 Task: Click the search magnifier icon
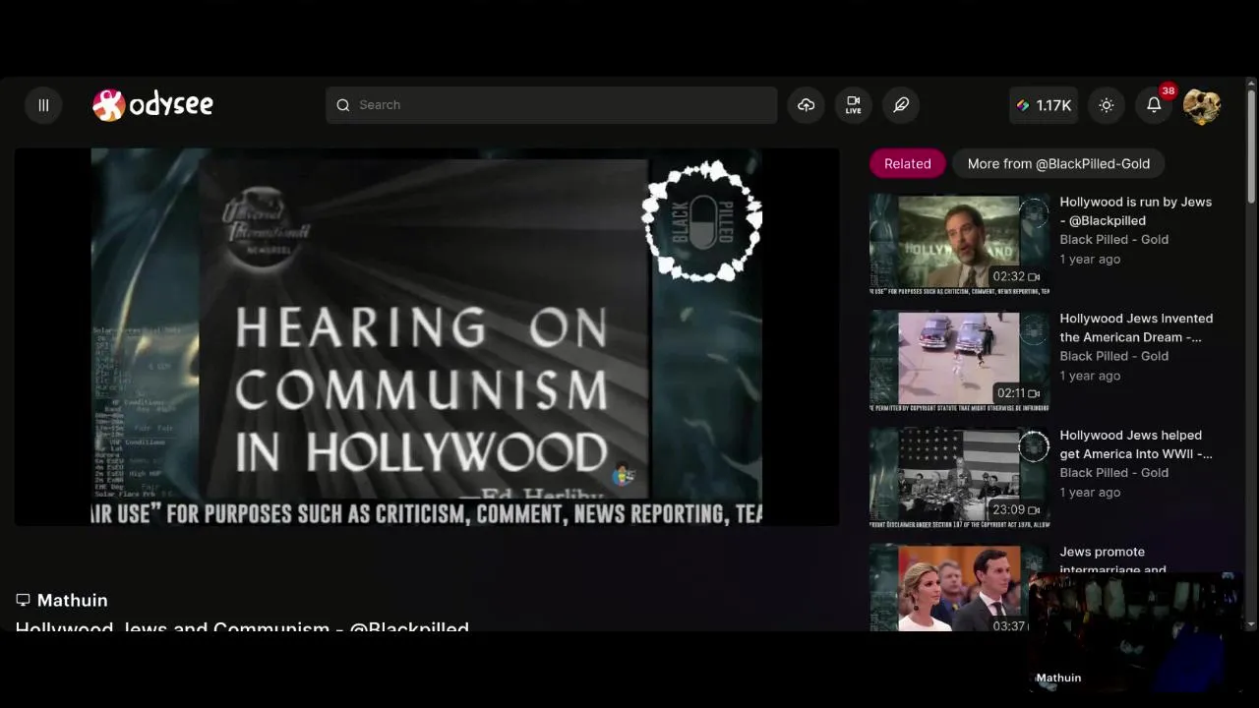343,105
